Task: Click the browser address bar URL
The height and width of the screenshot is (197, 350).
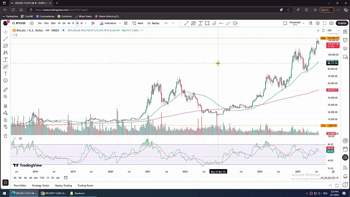Action: (62, 10)
